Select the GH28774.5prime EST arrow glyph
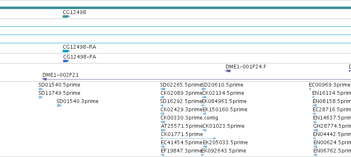 click(x=316, y=130)
